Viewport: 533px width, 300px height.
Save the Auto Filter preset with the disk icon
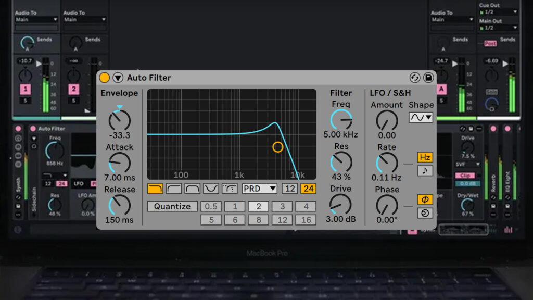(428, 78)
